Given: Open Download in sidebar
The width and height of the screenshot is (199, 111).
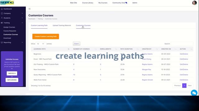Looking at the screenshot, I should tap(7, 38).
